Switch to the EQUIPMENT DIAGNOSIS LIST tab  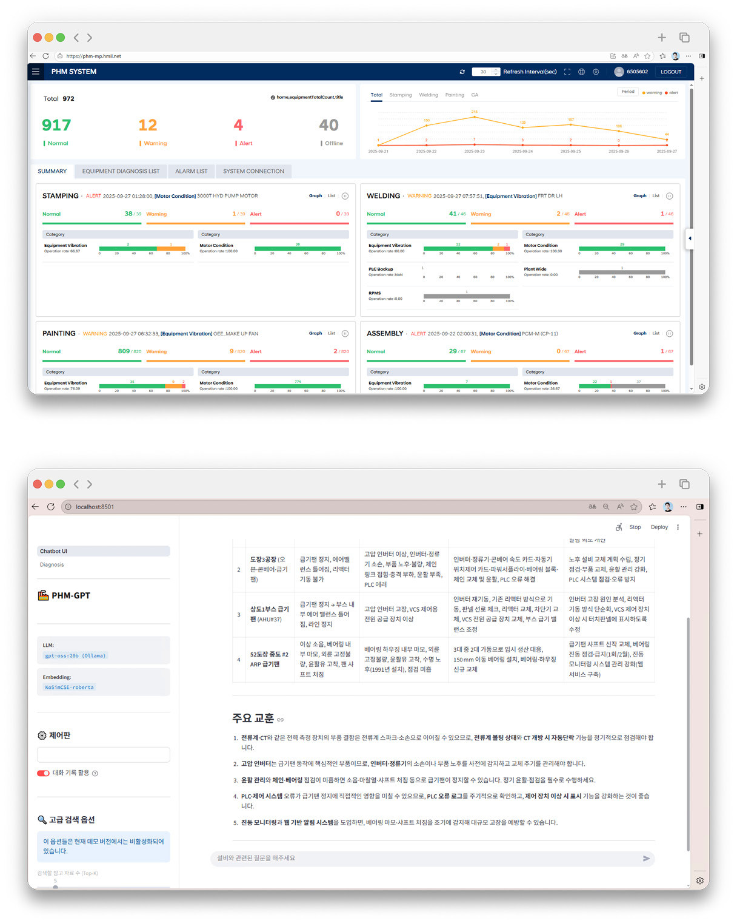pyautogui.click(x=121, y=171)
